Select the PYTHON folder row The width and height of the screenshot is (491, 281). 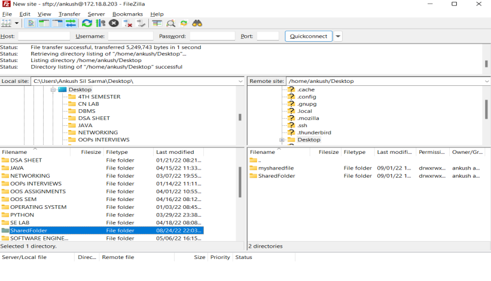click(x=102, y=215)
